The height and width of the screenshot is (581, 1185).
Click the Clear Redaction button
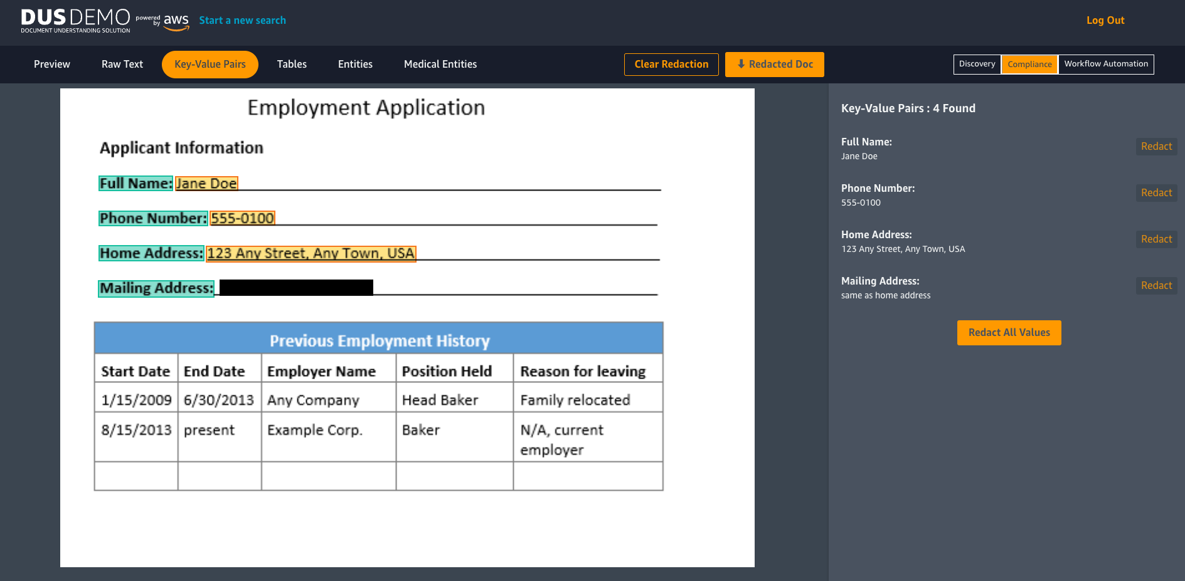671,65
